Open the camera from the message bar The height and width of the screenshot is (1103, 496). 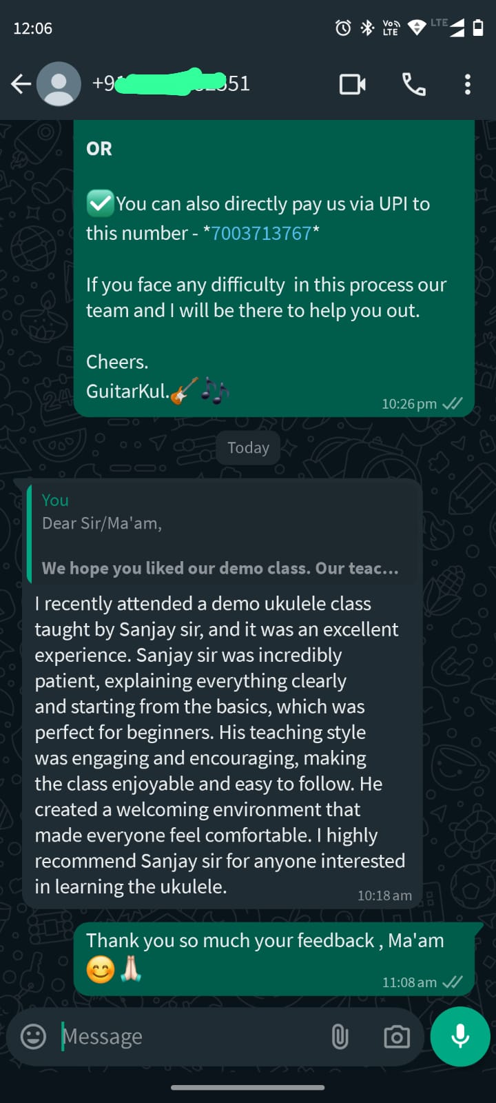[397, 1036]
